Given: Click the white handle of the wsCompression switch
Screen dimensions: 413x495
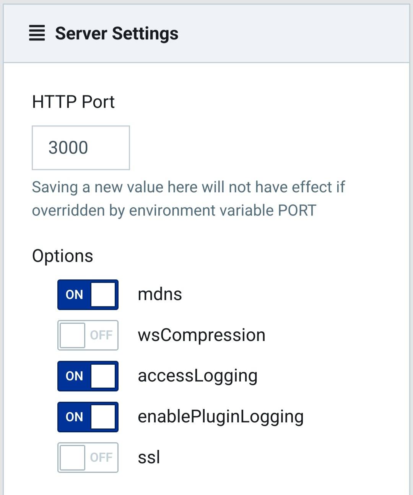Looking at the screenshot, I should (x=73, y=335).
